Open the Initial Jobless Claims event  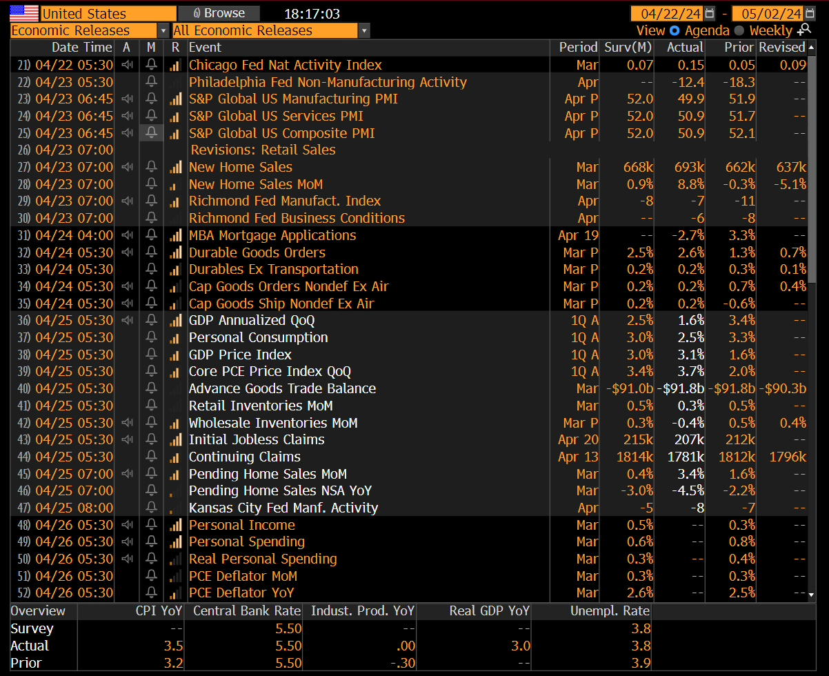point(257,440)
